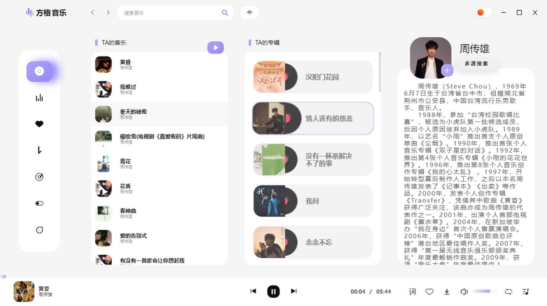The image size is (547, 306).
Task: Toggle the repeat mode in playback bar
Action: tap(509, 291)
